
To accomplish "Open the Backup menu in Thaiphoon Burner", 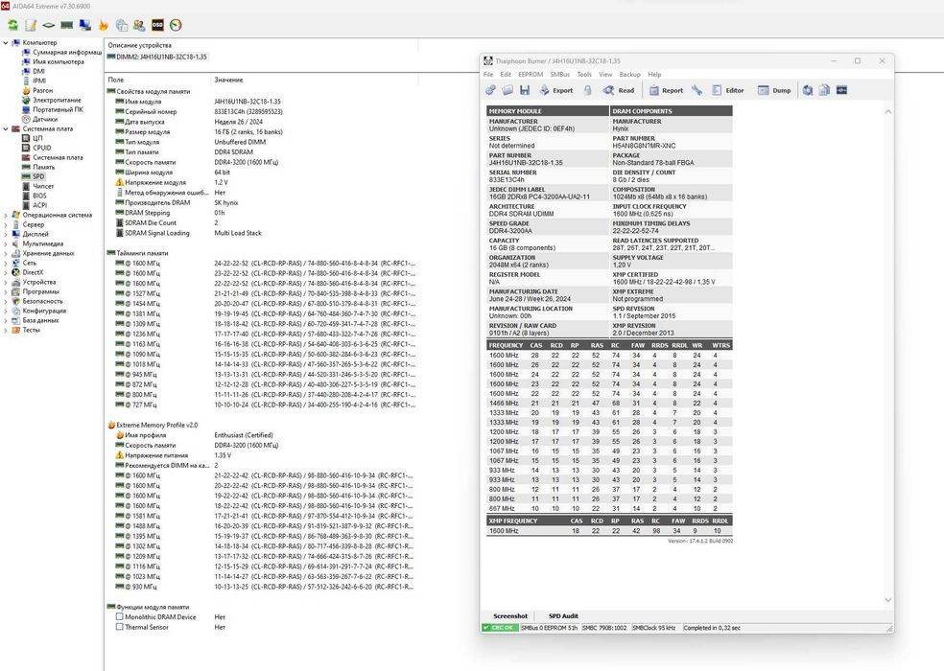I will (629, 75).
